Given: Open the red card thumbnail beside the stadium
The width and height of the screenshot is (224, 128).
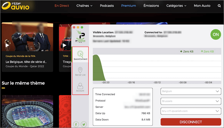Looking at the screenshot, I should click(65, 111).
